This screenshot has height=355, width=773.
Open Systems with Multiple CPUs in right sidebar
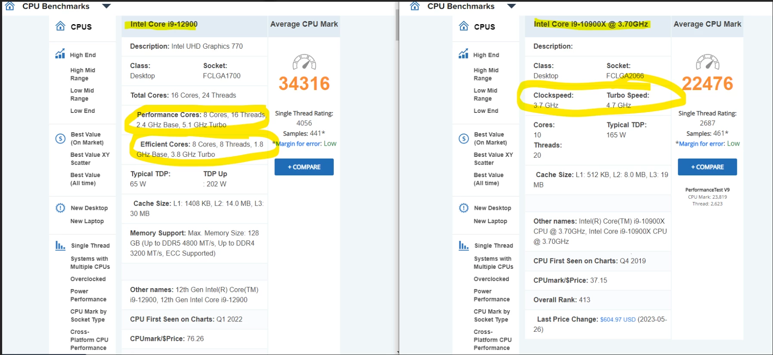493,262
